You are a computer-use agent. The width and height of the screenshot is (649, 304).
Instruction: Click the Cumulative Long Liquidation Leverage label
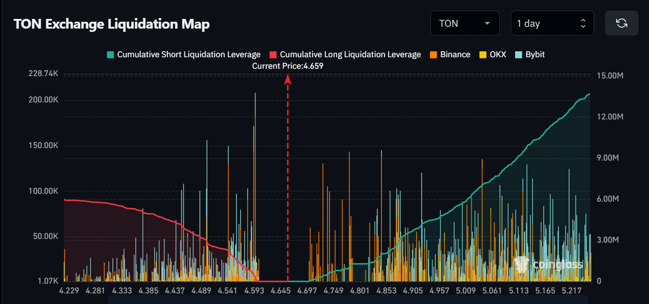coord(351,54)
